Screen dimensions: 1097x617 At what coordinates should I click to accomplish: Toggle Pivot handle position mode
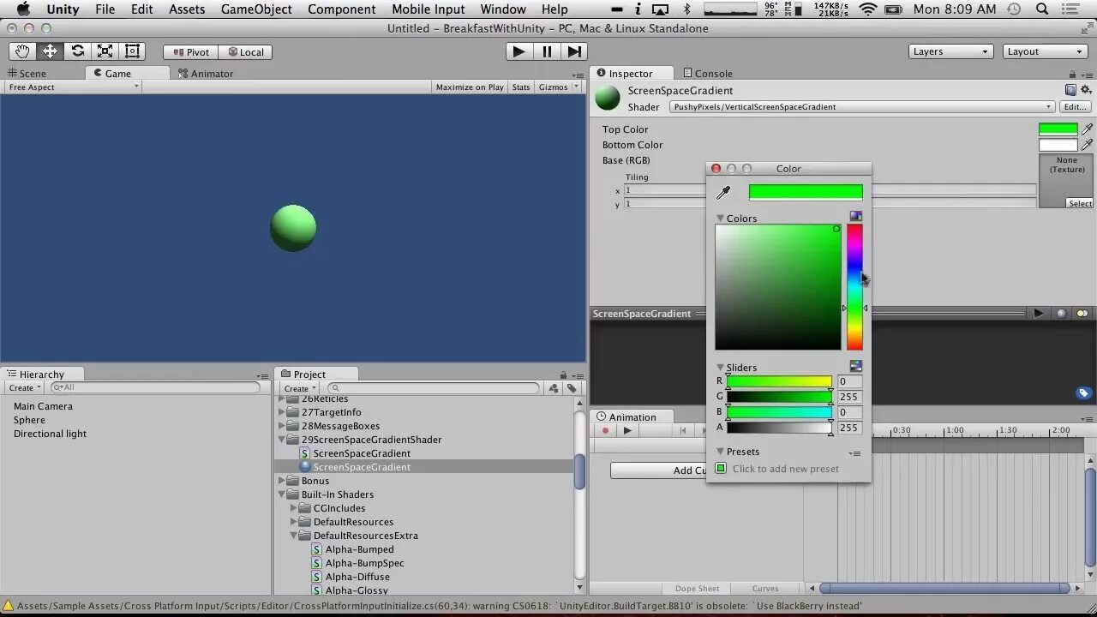(x=190, y=52)
